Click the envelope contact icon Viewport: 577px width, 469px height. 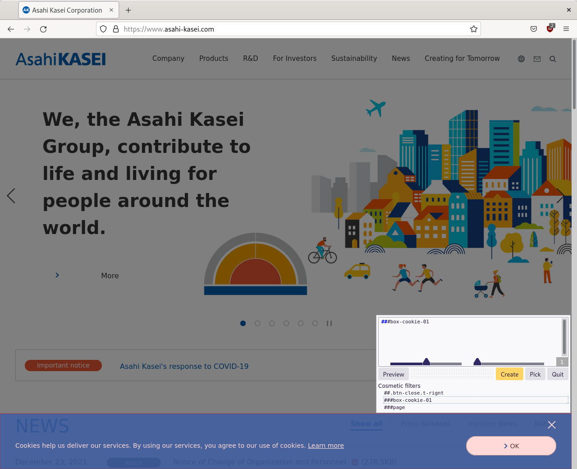tap(537, 59)
